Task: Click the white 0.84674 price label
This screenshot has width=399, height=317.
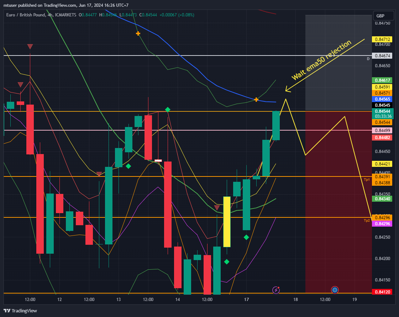Action: tap(382, 56)
